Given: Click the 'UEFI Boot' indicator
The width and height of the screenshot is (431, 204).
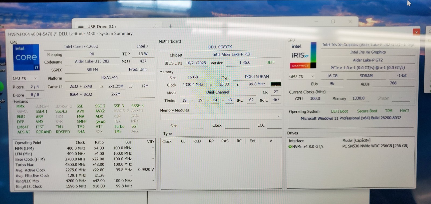Looking at the screenshot, I should click(x=339, y=111).
